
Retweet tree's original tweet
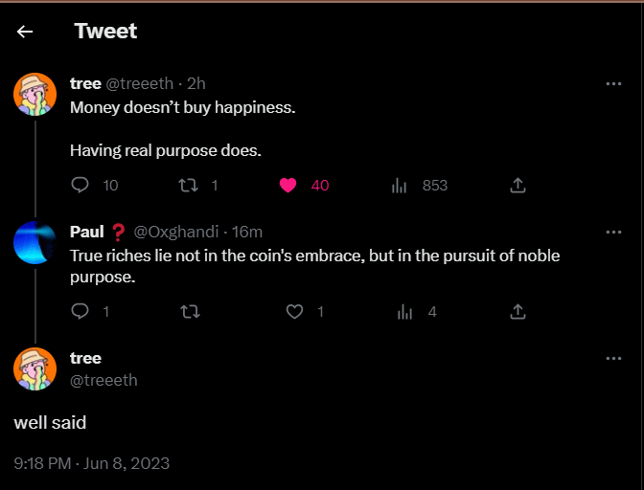click(x=188, y=186)
